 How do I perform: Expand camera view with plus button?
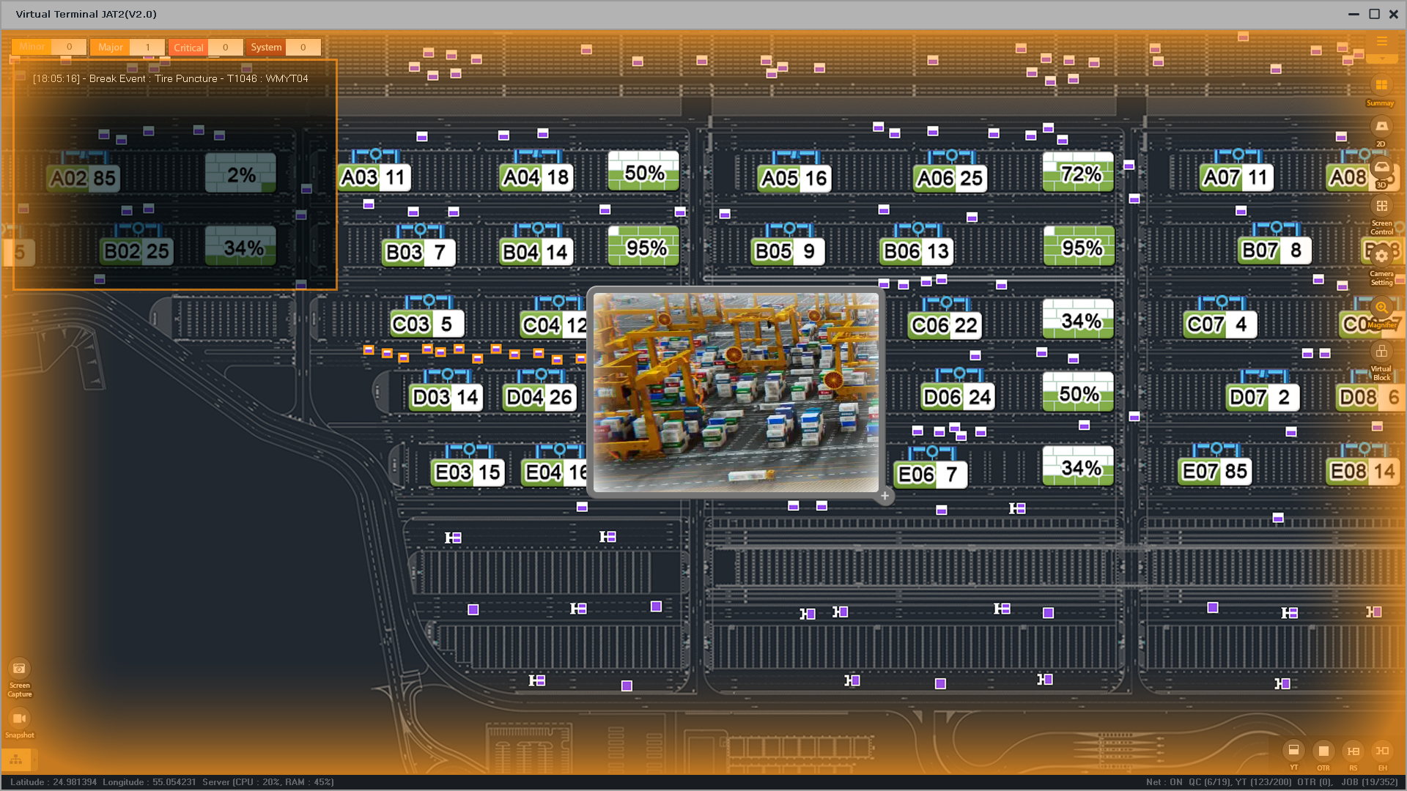[x=885, y=496]
